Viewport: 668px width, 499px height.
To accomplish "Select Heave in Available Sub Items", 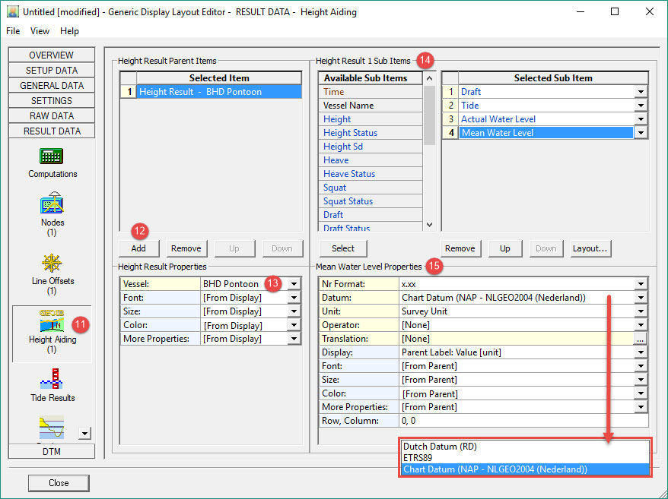I will coord(336,160).
